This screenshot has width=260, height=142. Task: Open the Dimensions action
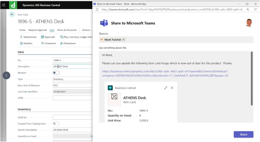click(x=68, y=43)
